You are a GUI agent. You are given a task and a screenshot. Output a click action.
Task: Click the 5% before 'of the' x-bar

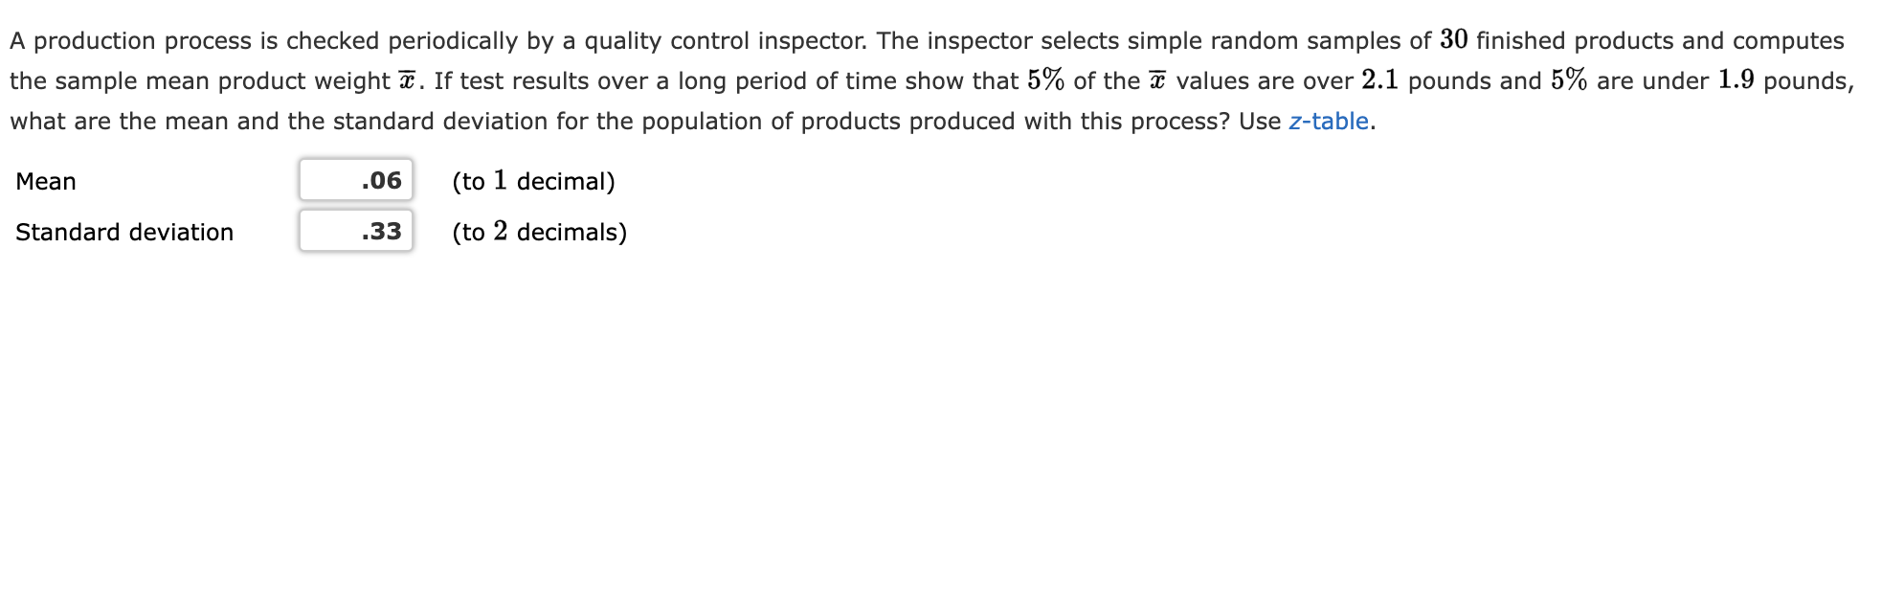click(x=1045, y=80)
